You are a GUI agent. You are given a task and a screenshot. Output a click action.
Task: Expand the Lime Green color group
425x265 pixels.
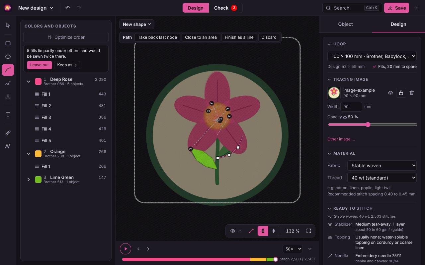pyautogui.click(x=29, y=180)
